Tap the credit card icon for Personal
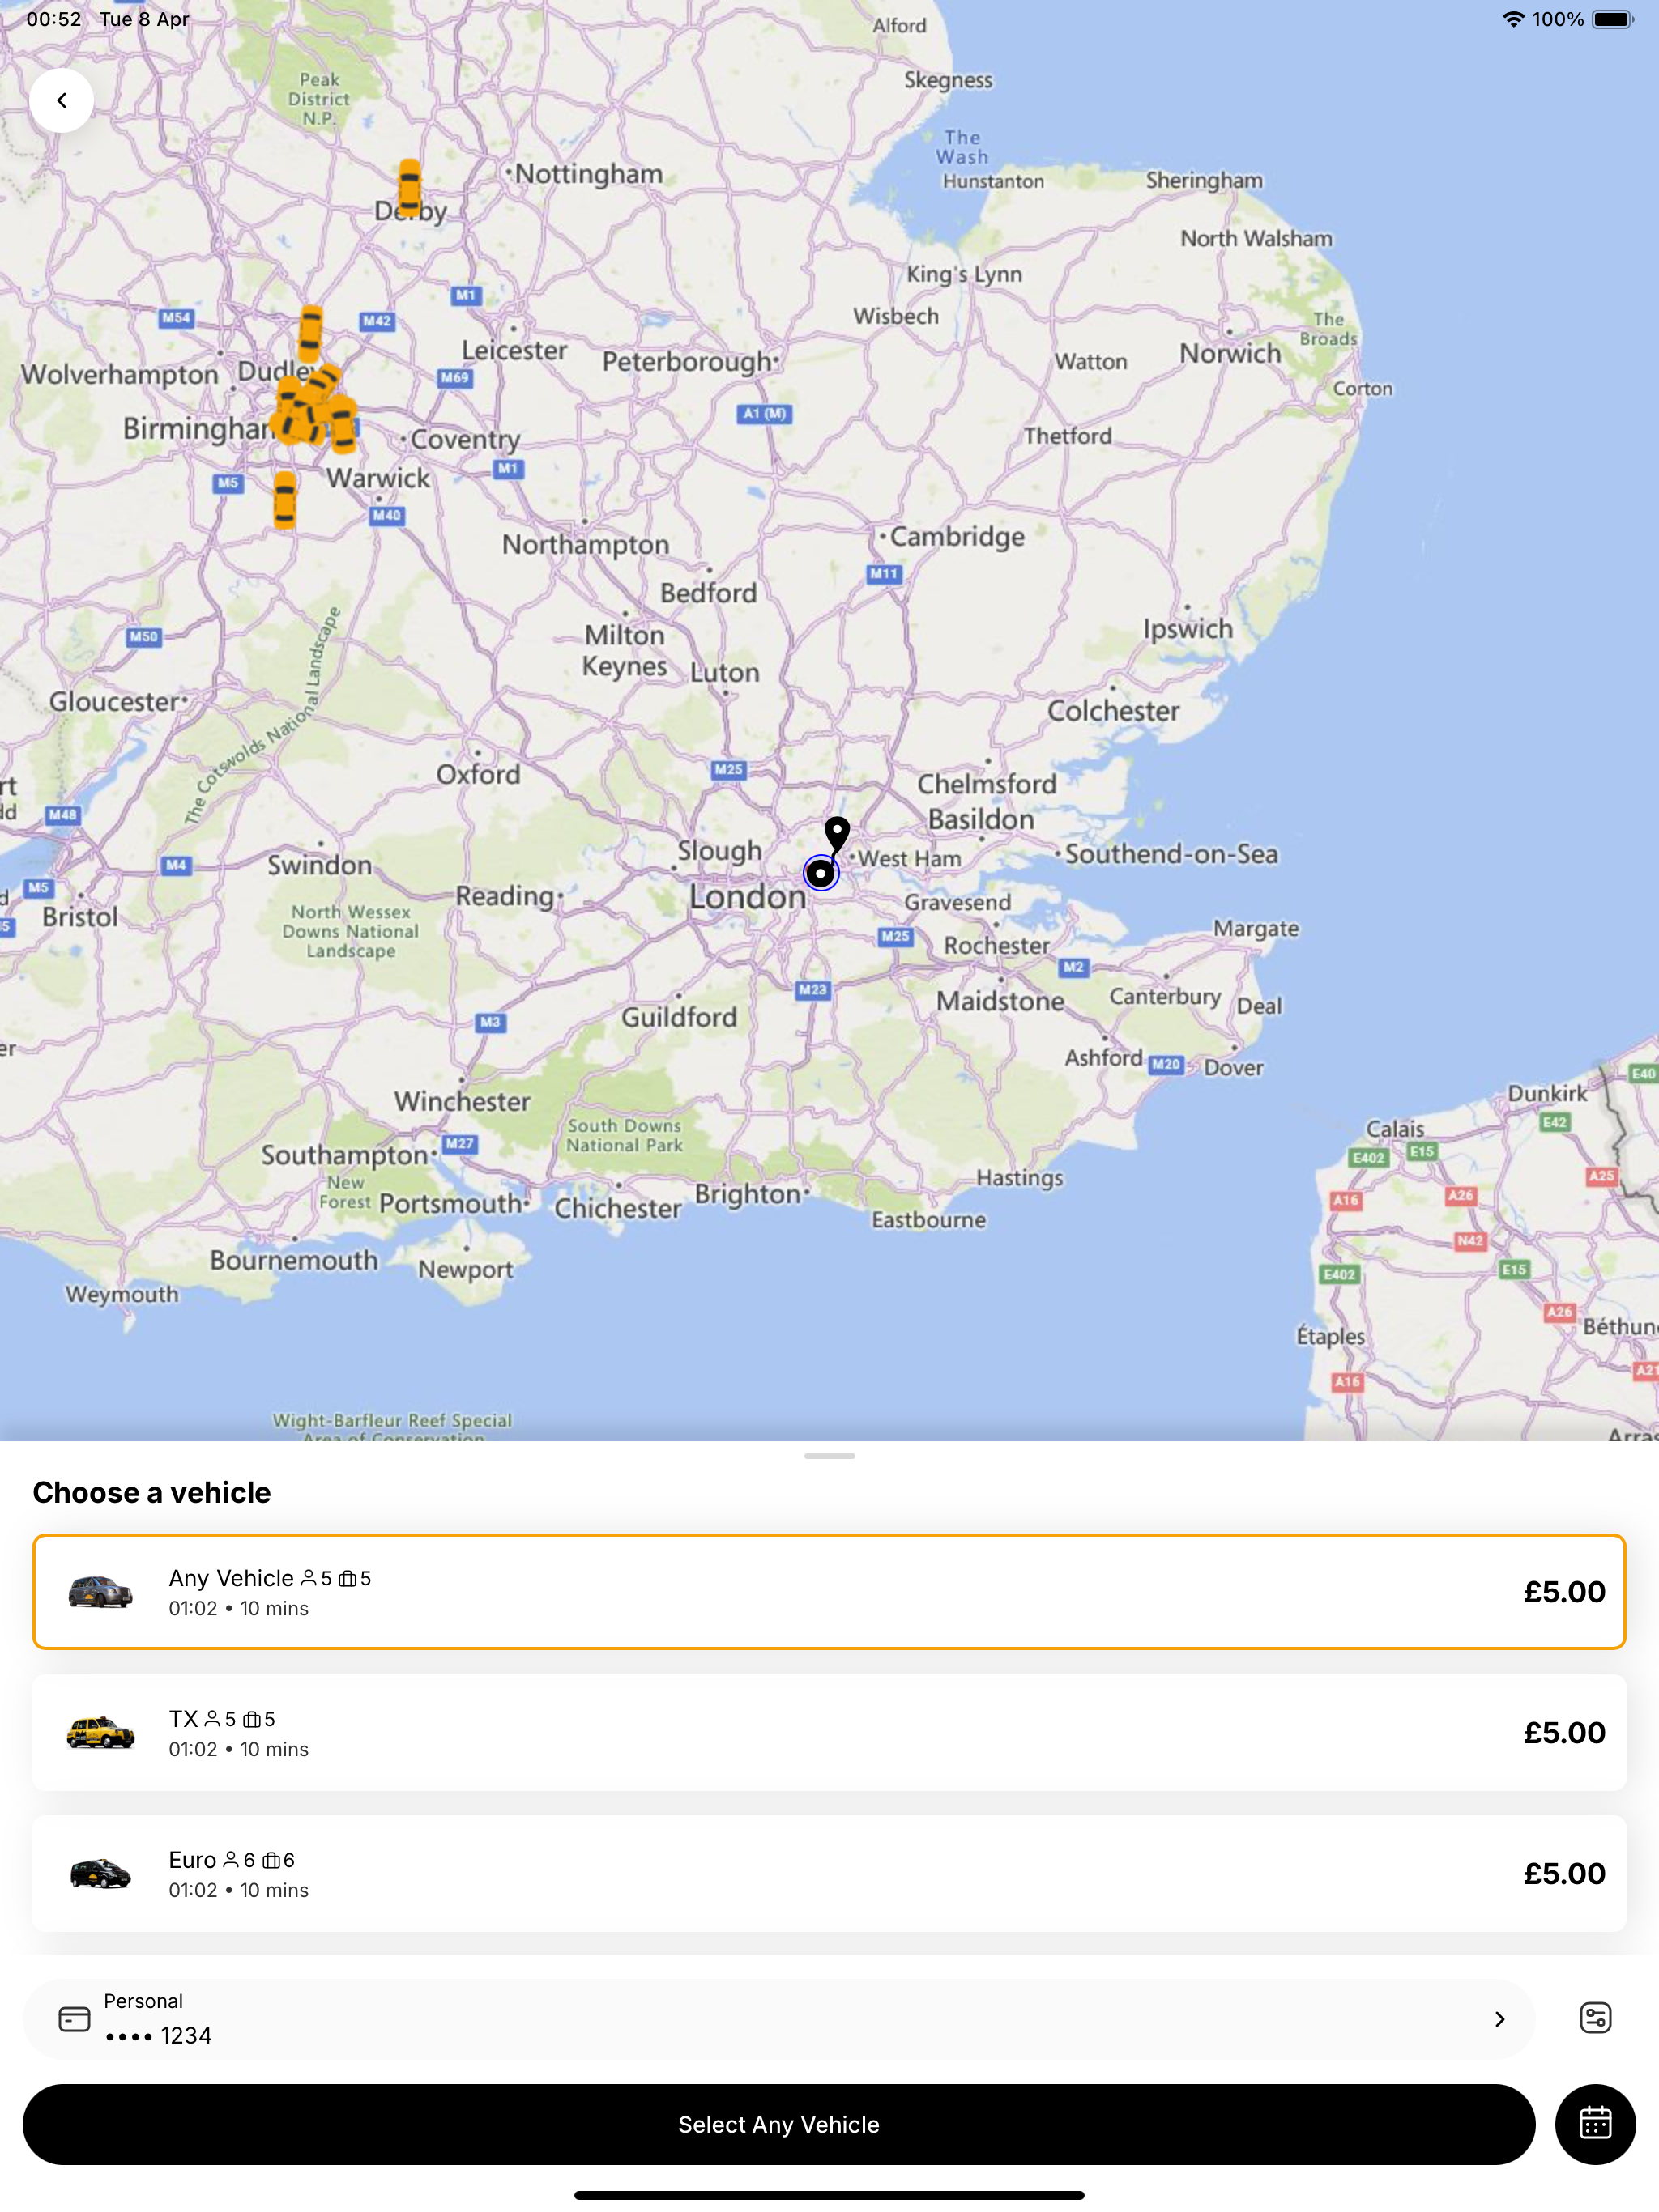The image size is (1659, 2212). click(74, 2018)
